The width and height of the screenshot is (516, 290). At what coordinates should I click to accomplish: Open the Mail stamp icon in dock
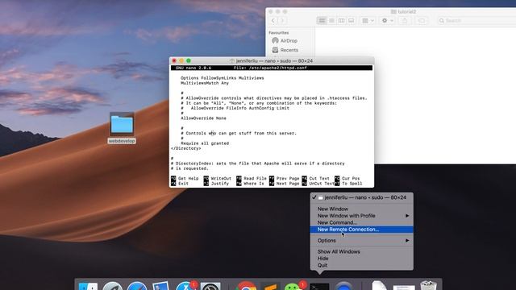pos(160,286)
